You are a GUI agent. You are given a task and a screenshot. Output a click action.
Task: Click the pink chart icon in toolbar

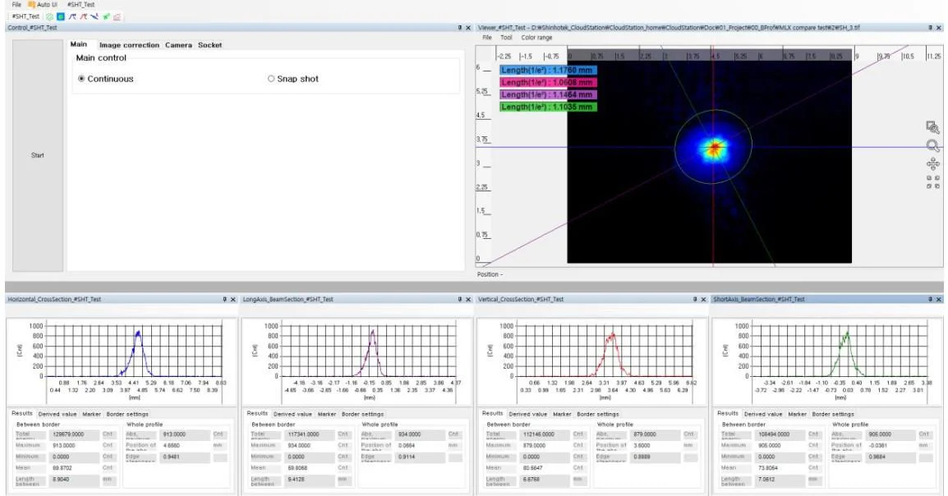coord(117,16)
